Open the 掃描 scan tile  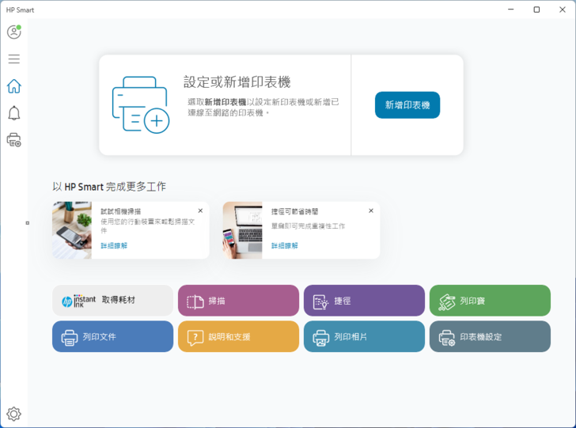[x=238, y=301]
